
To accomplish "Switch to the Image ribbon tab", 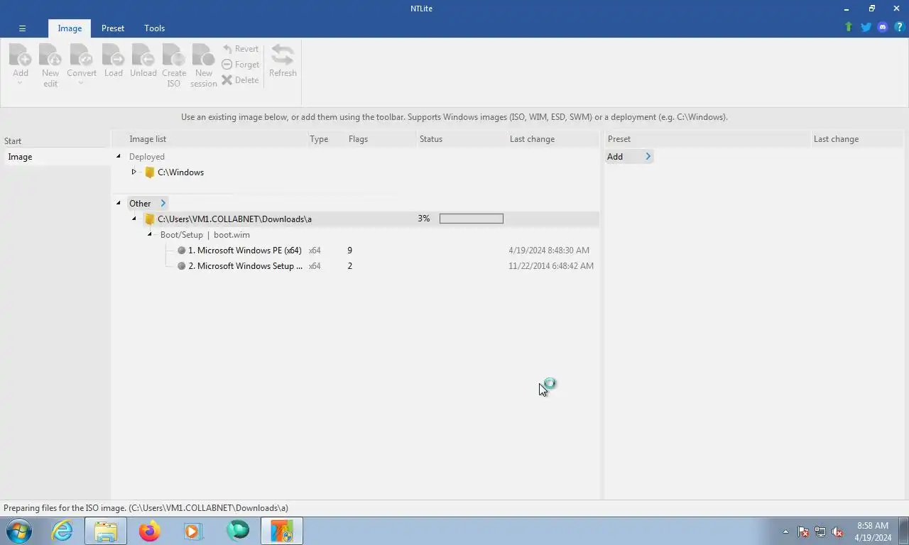I will pyautogui.click(x=70, y=28).
